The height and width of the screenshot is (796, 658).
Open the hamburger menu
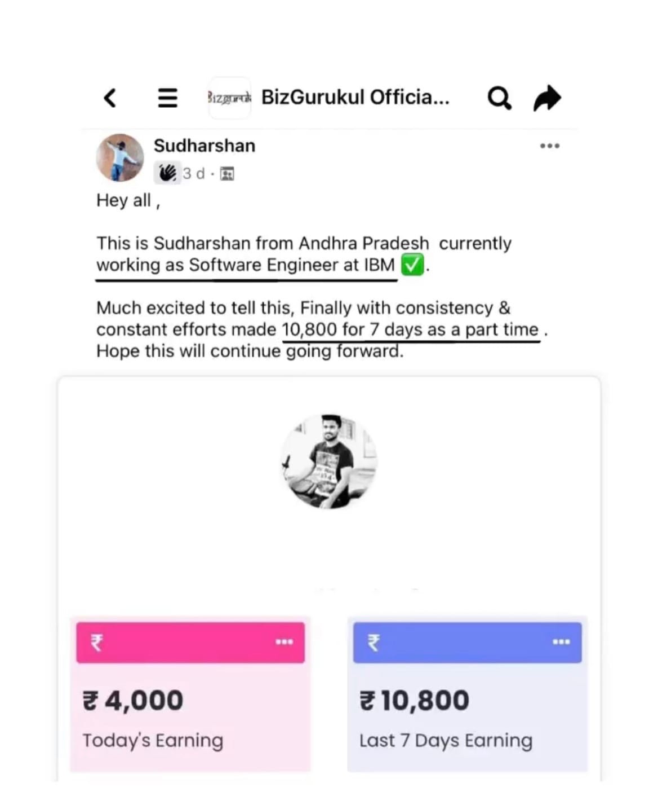[x=167, y=98]
